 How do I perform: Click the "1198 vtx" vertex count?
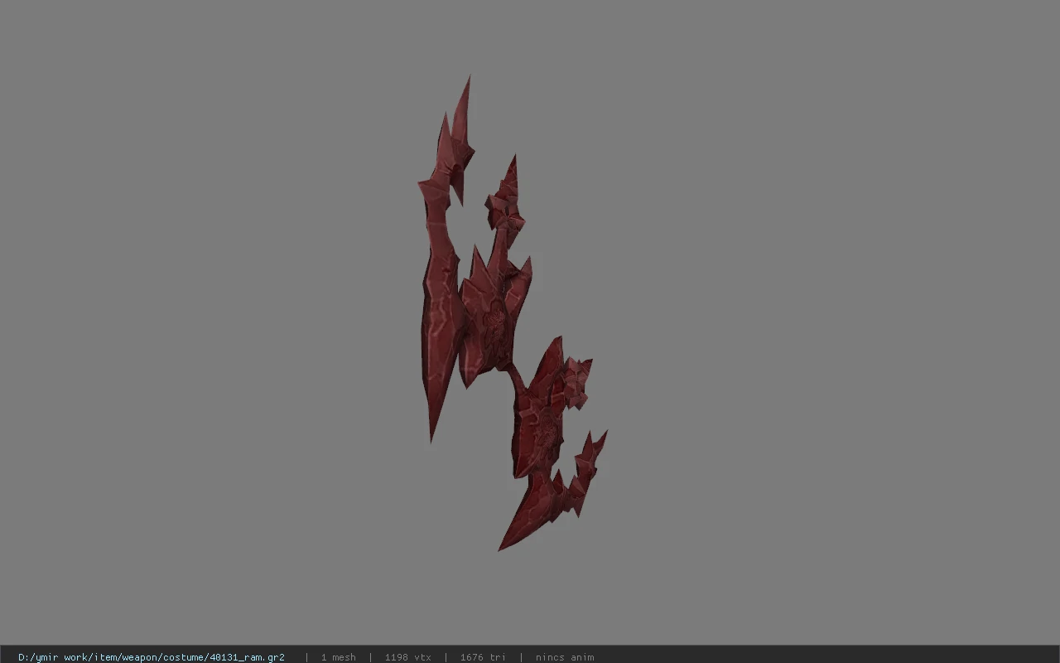[x=407, y=657]
